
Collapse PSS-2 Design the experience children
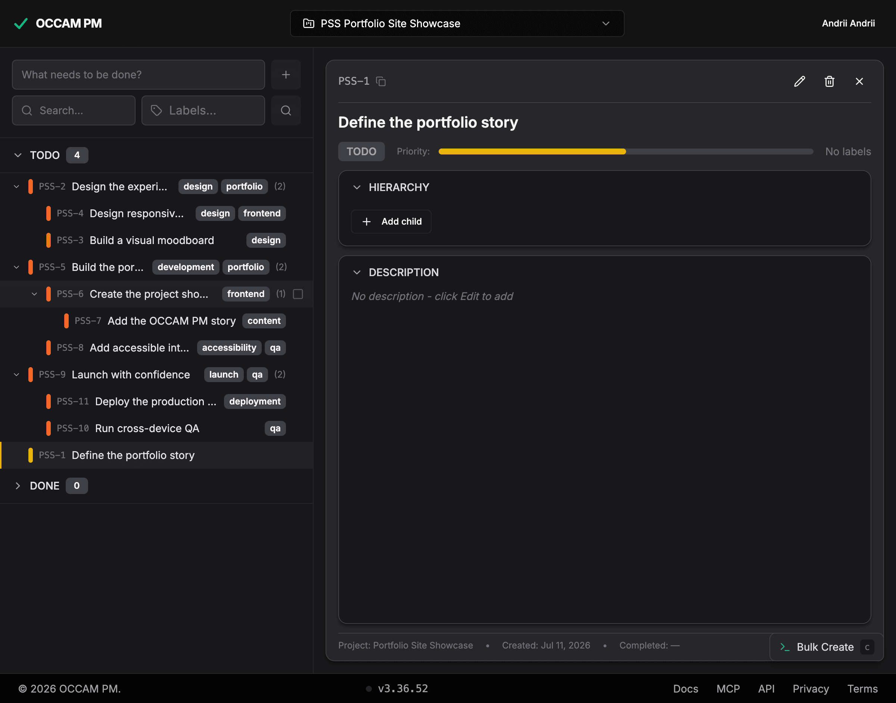pyautogui.click(x=16, y=187)
